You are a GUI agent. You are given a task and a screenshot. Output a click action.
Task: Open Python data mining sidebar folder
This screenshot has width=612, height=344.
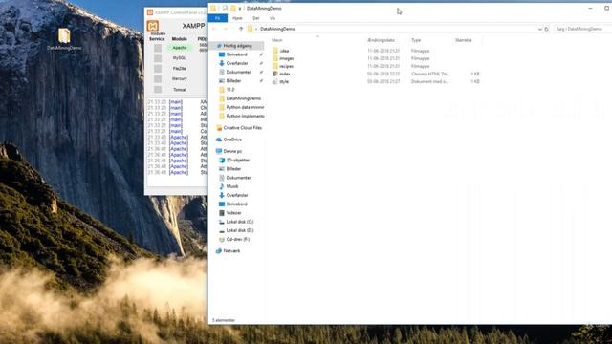(245, 107)
